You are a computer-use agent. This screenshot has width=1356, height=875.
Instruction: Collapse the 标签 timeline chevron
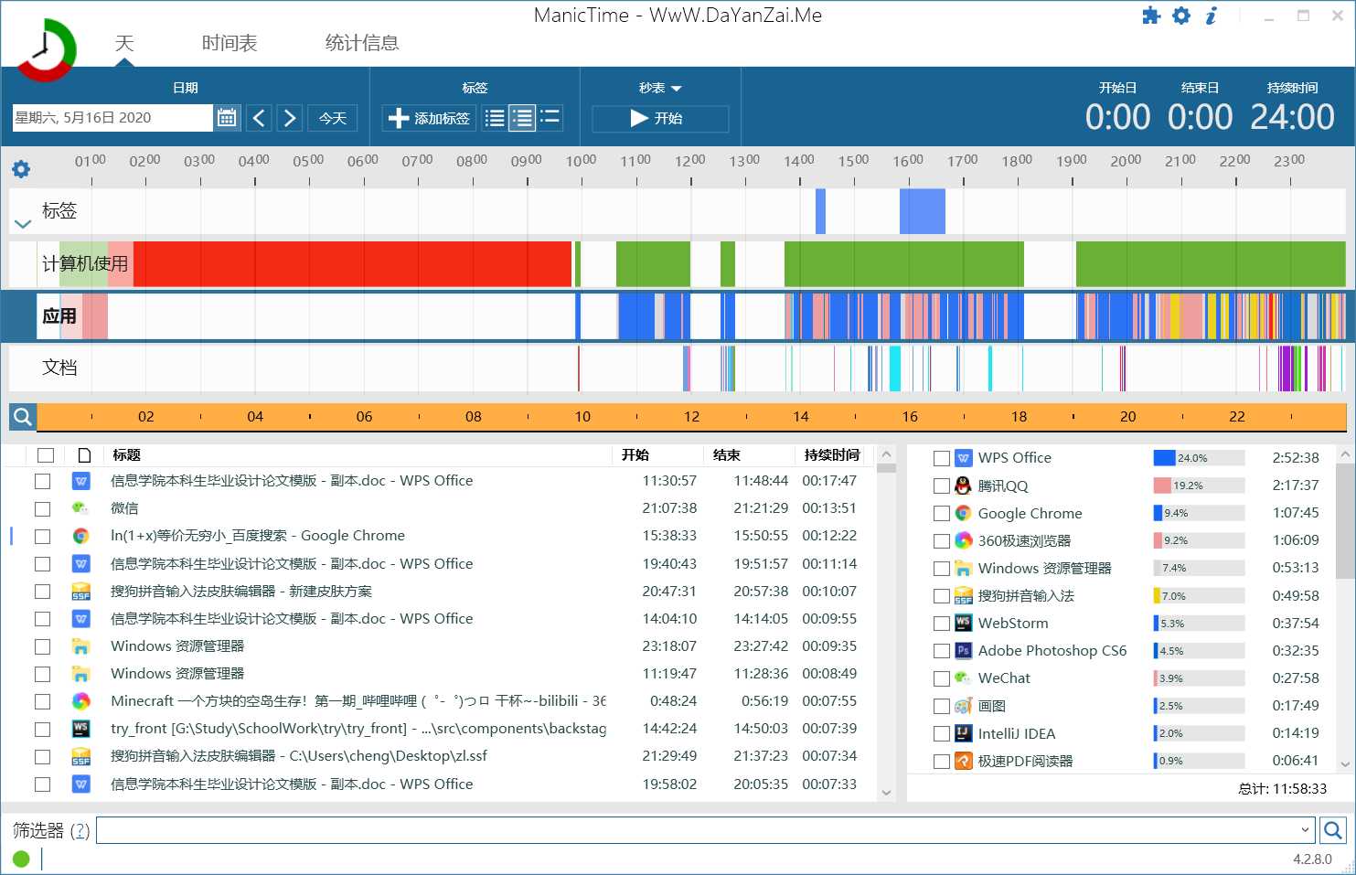pos(23,223)
